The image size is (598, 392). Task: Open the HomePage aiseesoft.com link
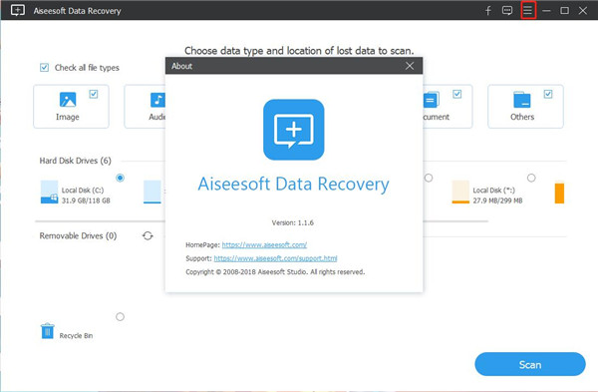pos(264,245)
